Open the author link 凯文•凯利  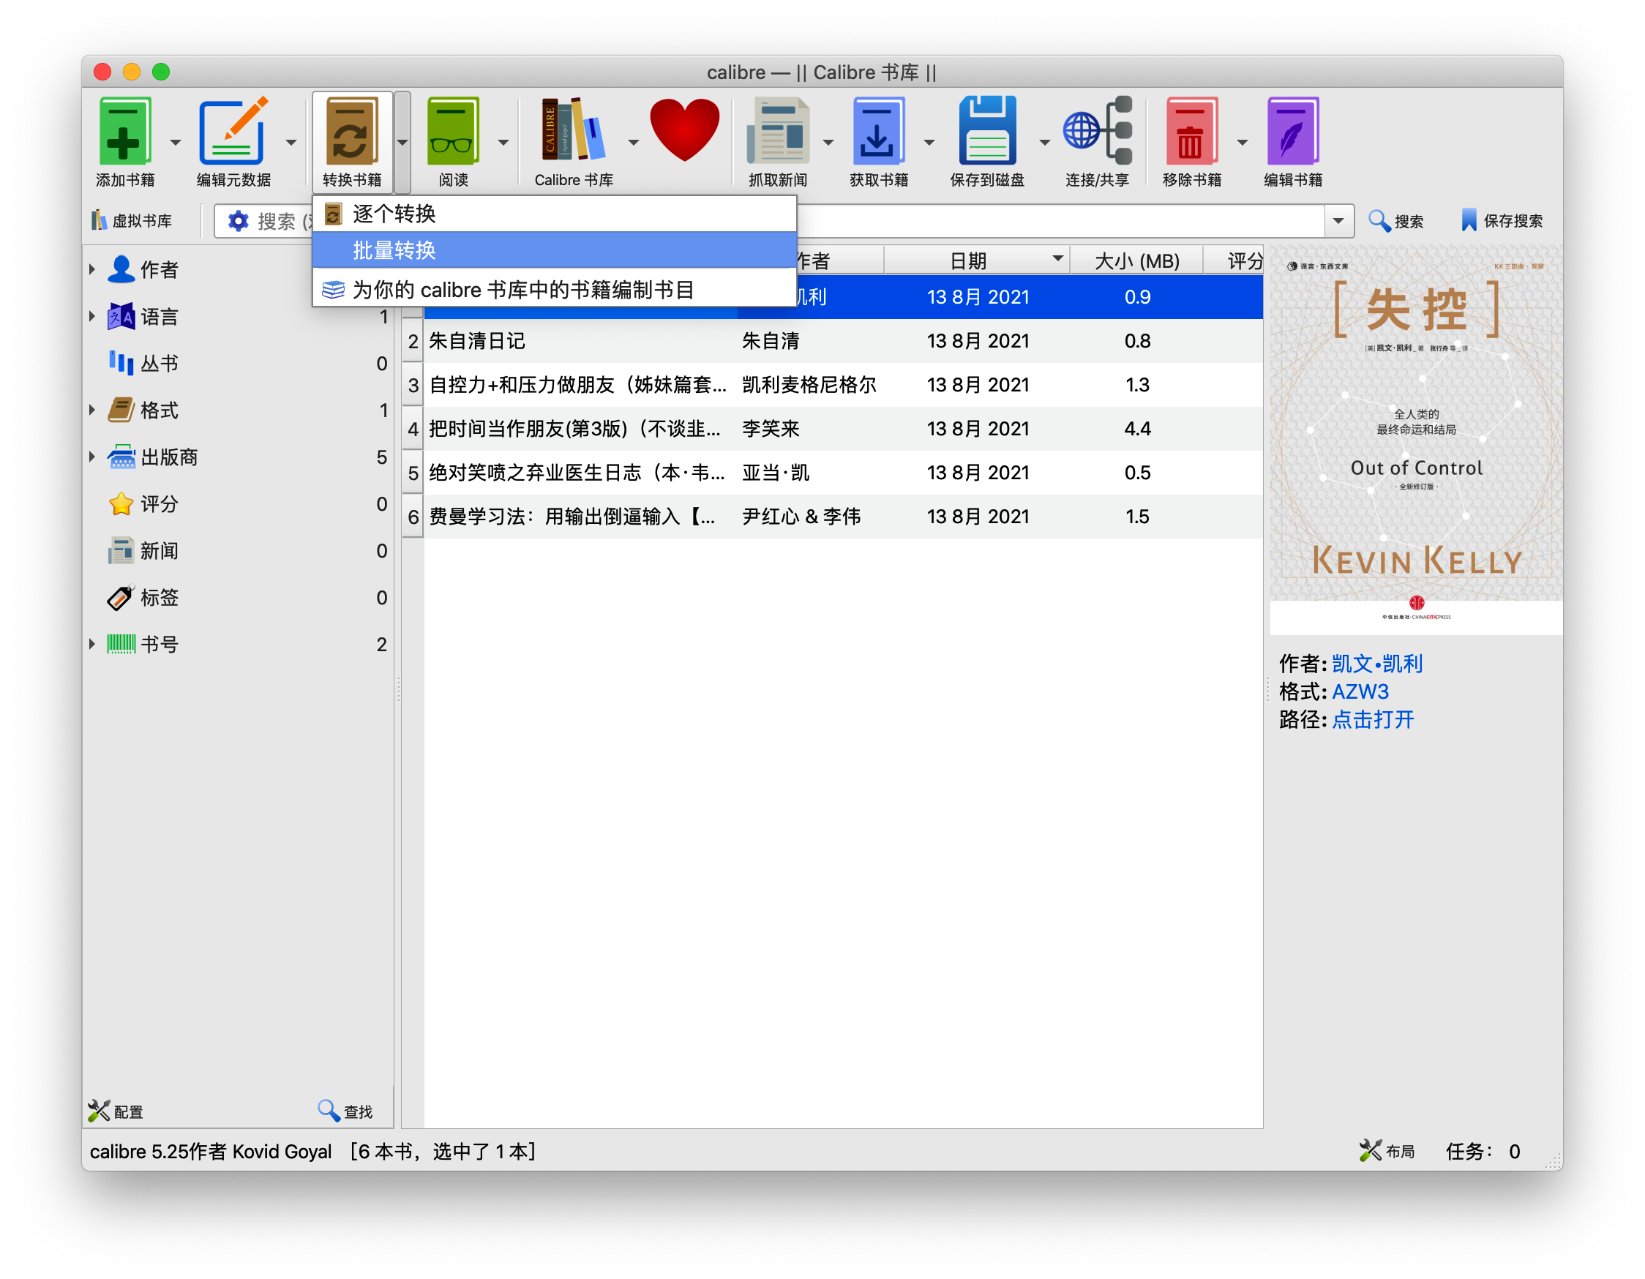click(1377, 664)
